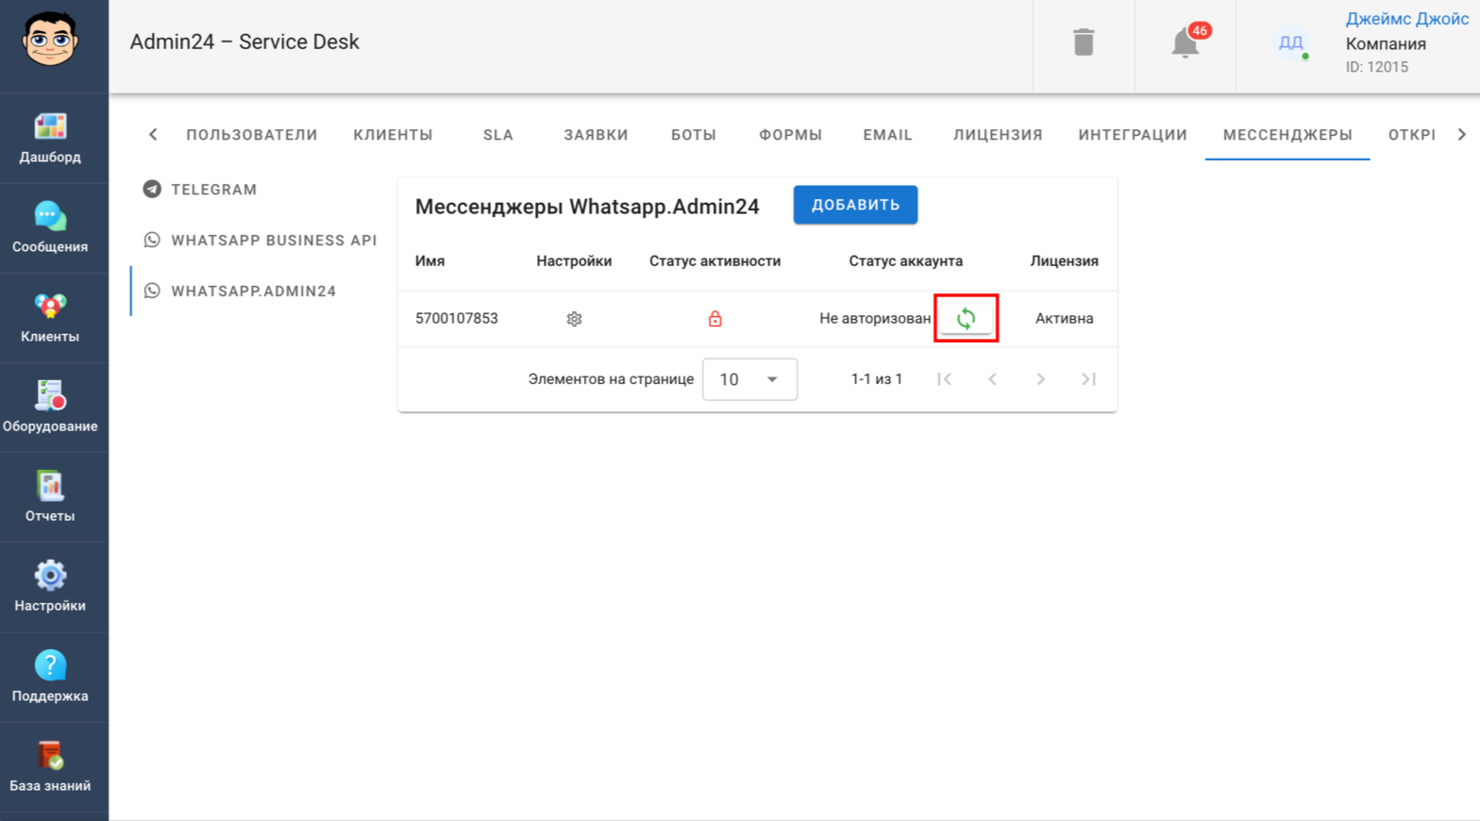
Task: Click the 1-1 из 1 pagination text
Action: tap(877, 379)
